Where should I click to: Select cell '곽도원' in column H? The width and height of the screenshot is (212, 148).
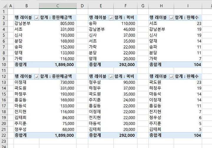[x=161, y=82]
